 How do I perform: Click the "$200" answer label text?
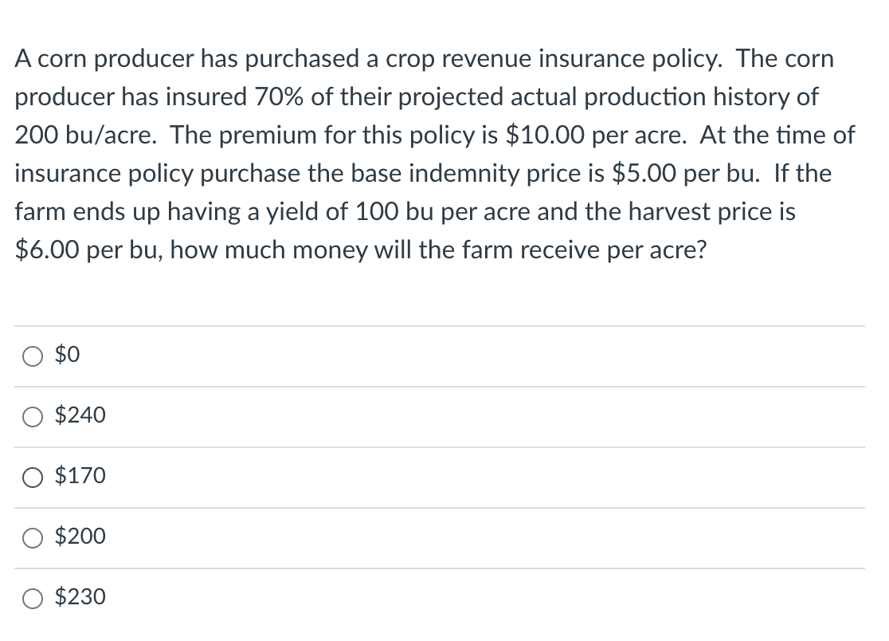80,537
